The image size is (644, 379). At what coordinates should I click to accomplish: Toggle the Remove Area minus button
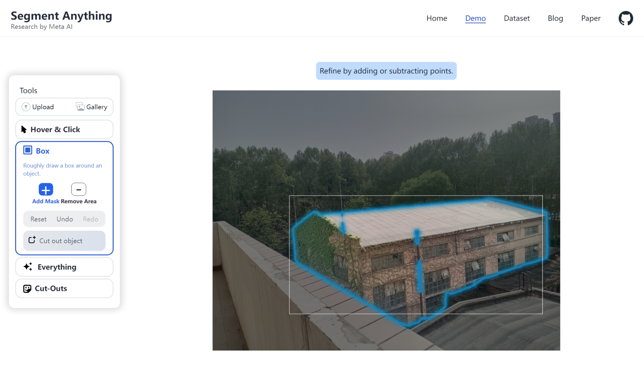point(78,189)
